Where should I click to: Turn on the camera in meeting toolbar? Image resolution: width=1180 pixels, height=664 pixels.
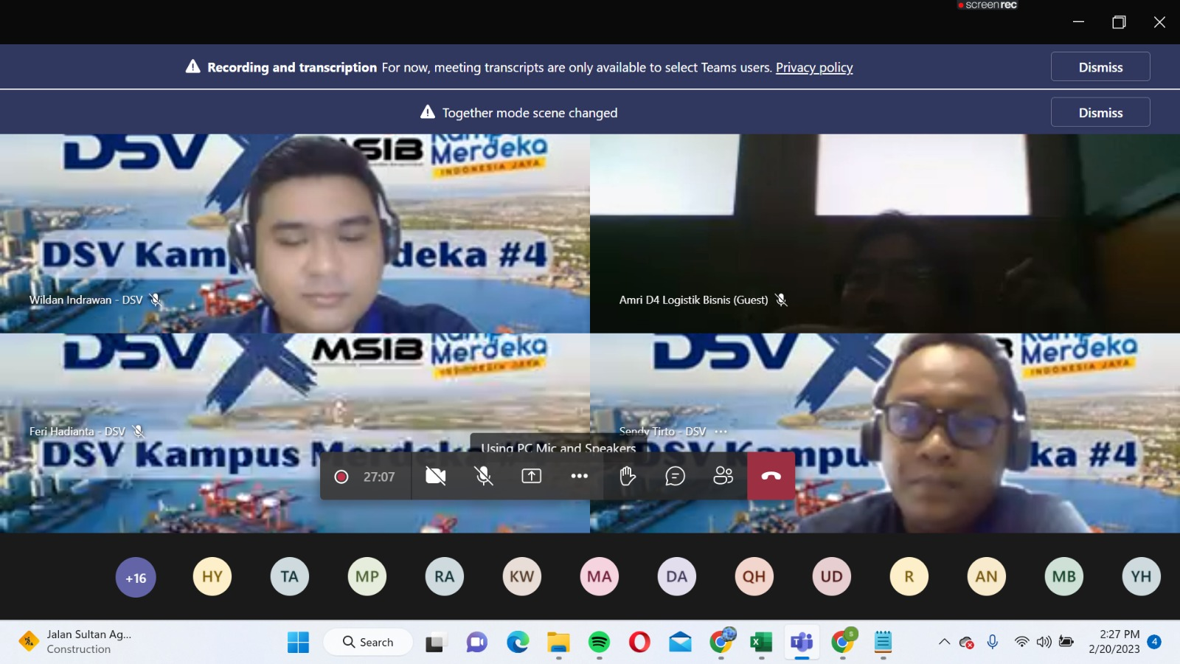(436, 477)
